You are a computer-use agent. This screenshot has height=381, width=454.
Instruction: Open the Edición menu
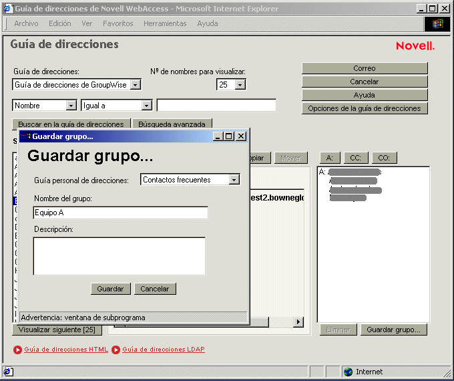(59, 23)
